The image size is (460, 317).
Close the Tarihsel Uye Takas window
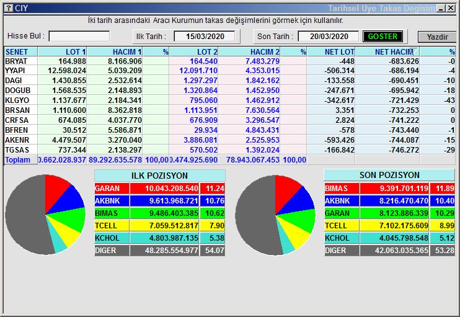click(451, 8)
